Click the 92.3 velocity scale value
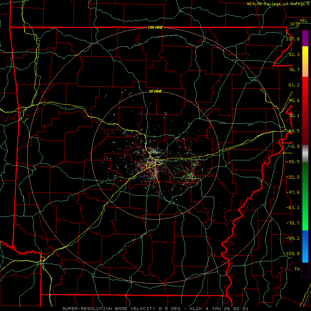Screen dimensions: 311x311 coord(294,54)
